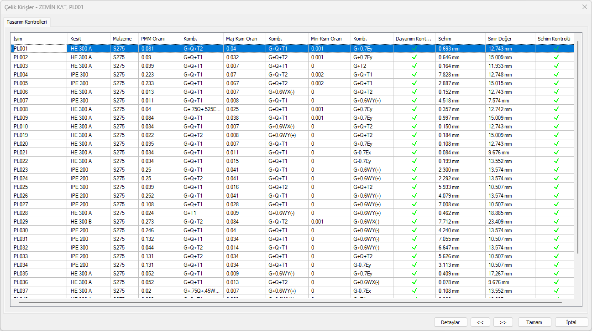Click G-0.7Ex combination in PL021 row
The height and width of the screenshot is (331, 592).
click(372, 152)
